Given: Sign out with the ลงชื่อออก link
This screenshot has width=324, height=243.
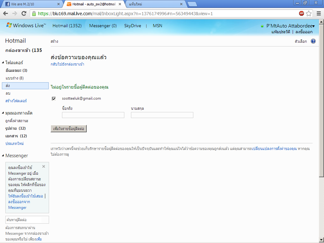Looking at the screenshot, I should point(304,32).
